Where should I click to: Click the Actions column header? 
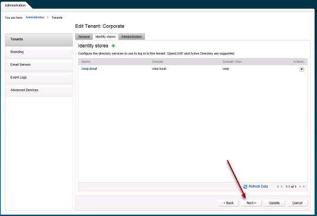click(x=298, y=62)
